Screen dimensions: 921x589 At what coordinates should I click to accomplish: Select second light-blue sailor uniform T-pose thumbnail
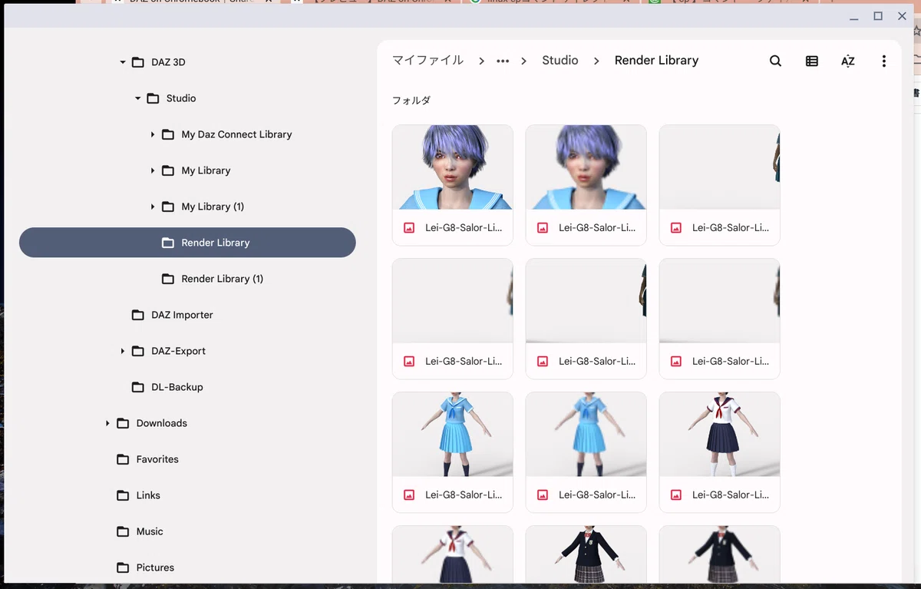click(586, 435)
